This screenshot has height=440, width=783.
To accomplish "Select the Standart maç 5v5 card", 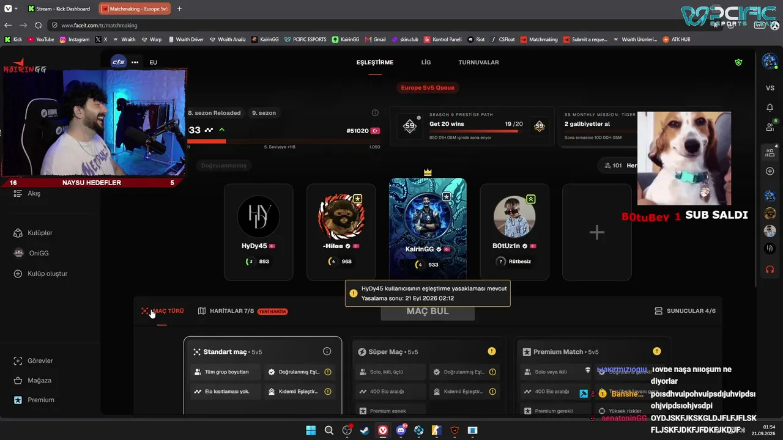I will [263, 376].
